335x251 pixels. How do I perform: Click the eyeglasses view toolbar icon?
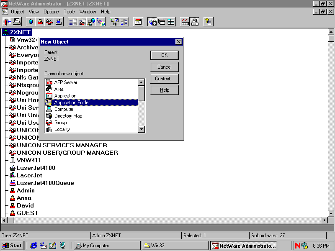click(194, 22)
